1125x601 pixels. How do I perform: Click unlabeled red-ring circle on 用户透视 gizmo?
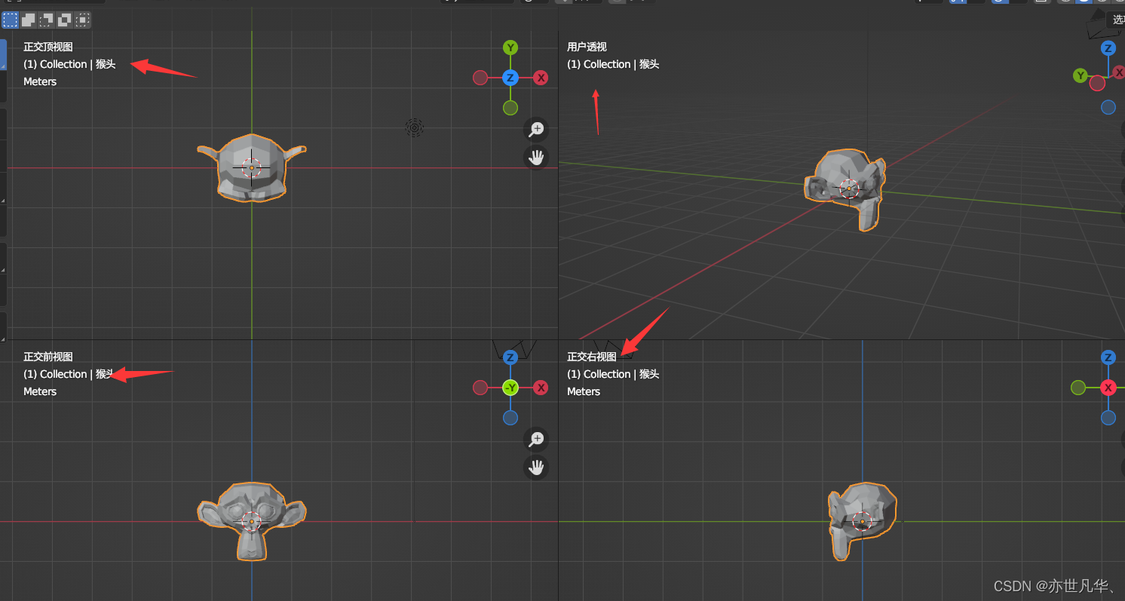(x=1097, y=83)
